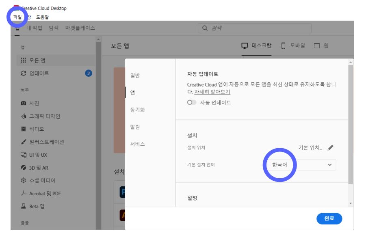Click the sidebar vertical scrollbar
366x244 pixels.
tap(98, 135)
